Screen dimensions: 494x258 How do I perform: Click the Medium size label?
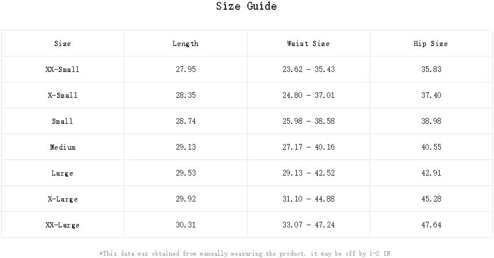pos(62,147)
